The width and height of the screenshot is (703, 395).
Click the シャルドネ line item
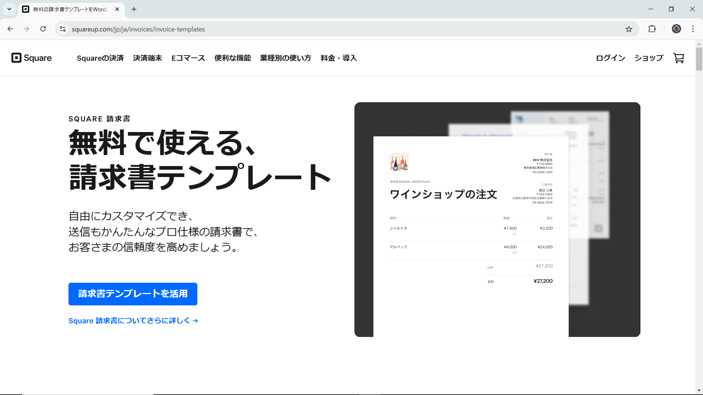[x=398, y=228]
